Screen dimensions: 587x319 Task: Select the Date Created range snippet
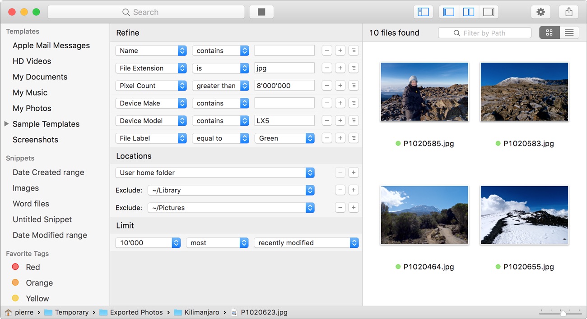48,173
